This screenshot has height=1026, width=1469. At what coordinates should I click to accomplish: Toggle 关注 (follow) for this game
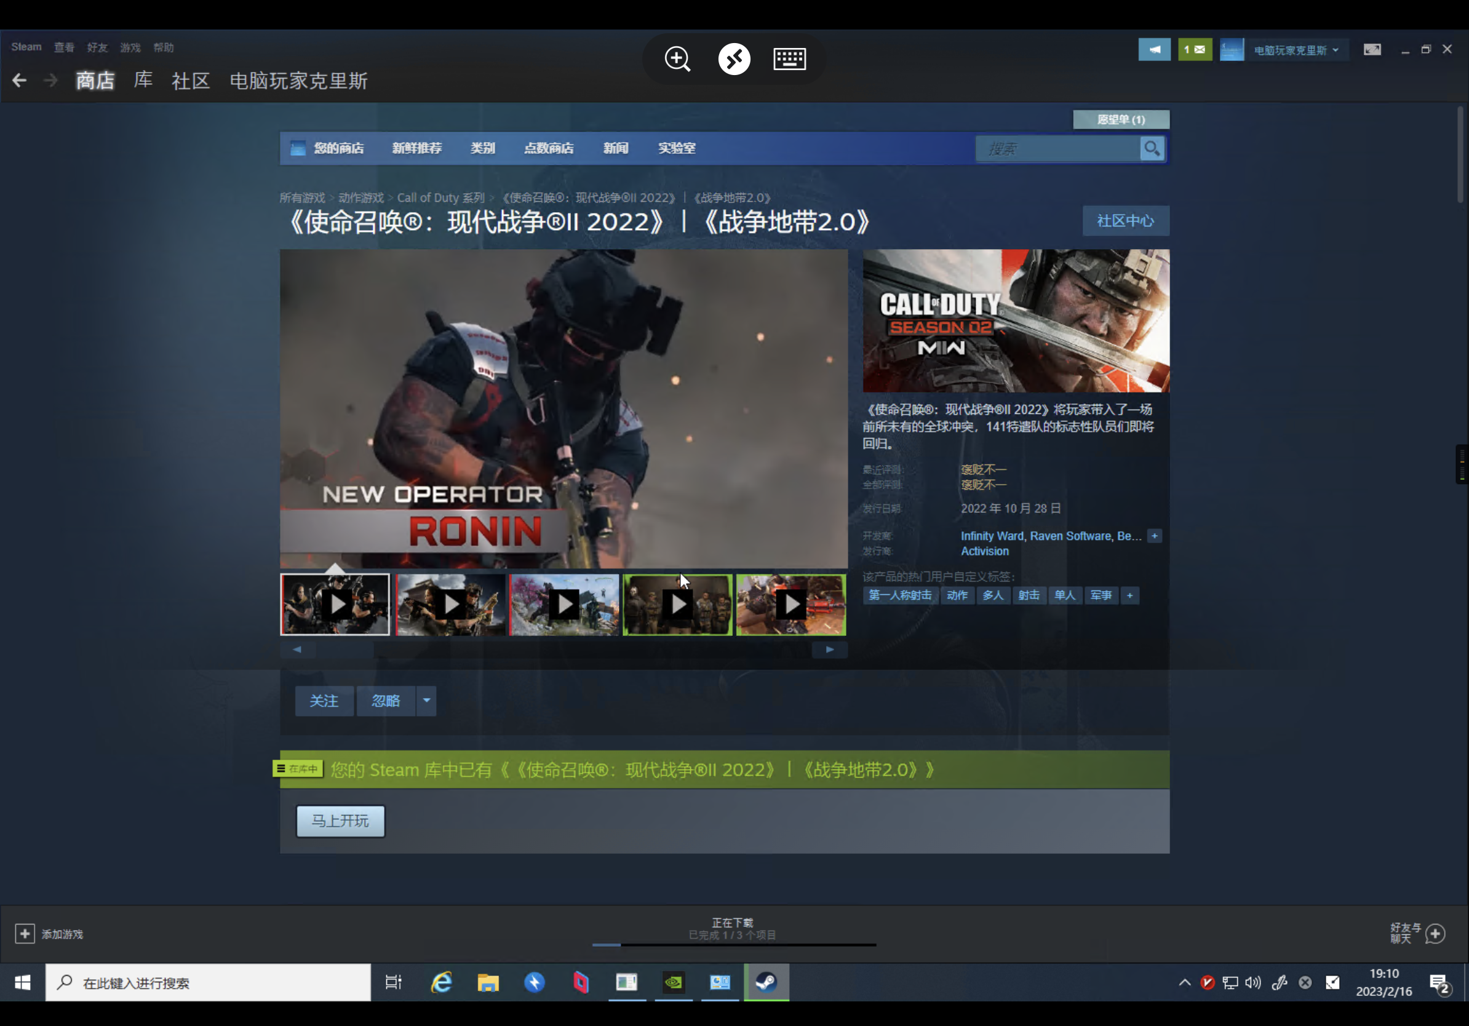[324, 701]
